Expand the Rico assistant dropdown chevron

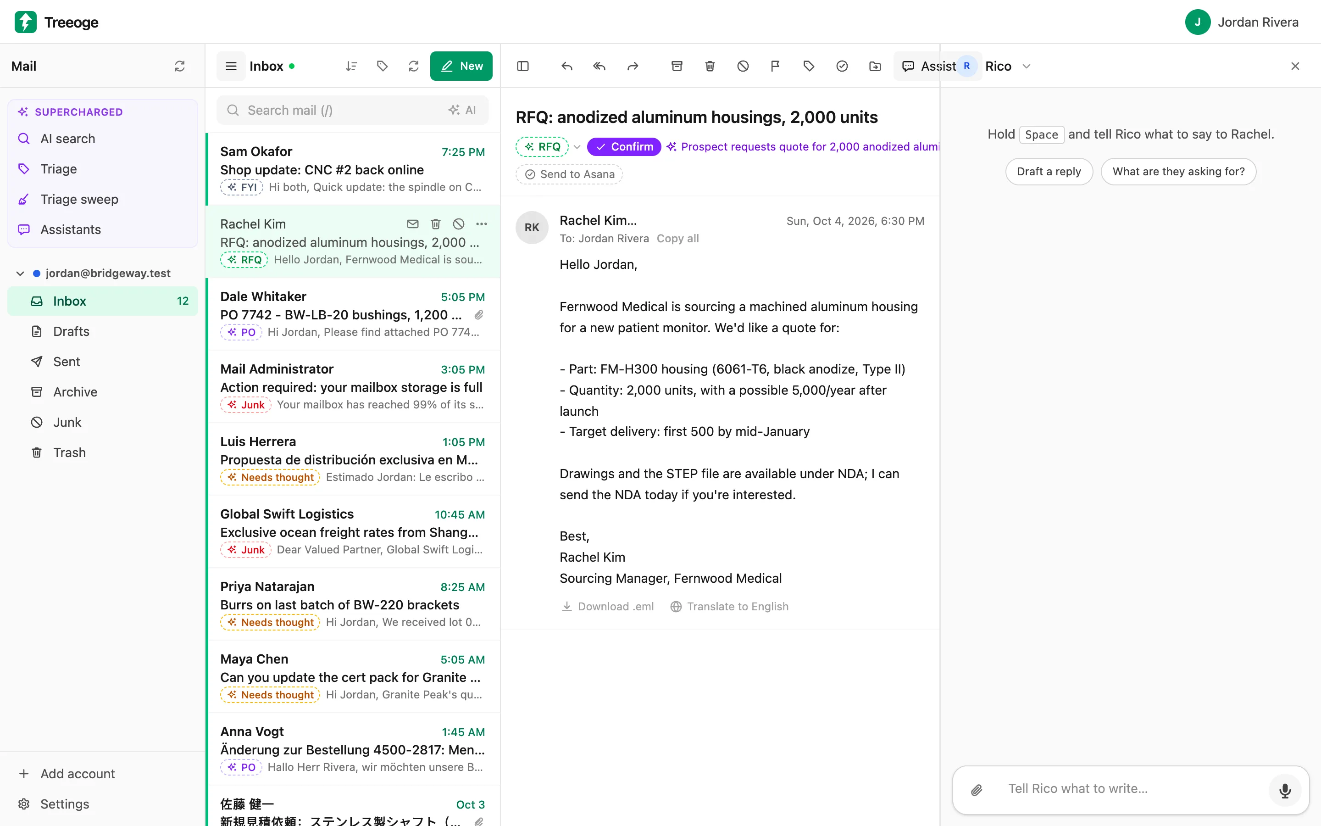1026,66
